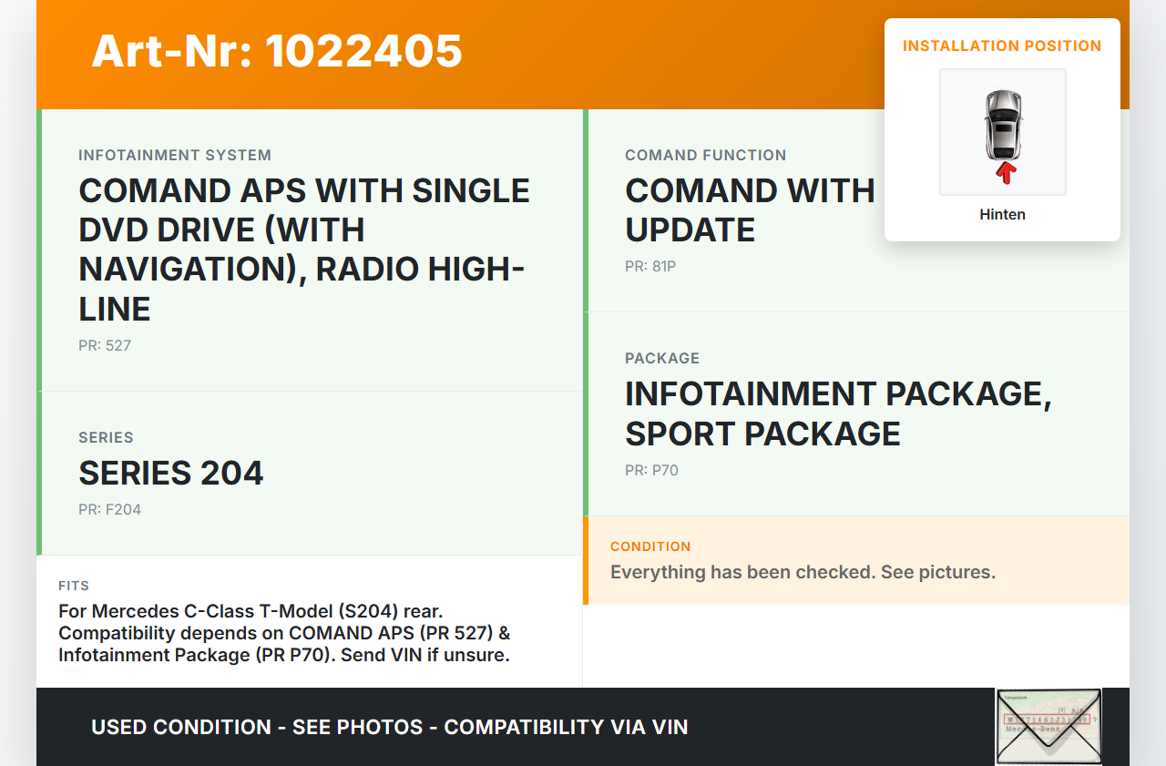1166x766 pixels.
Task: Select the "COMAND WITH UPDATE" heading
Action: (x=750, y=210)
